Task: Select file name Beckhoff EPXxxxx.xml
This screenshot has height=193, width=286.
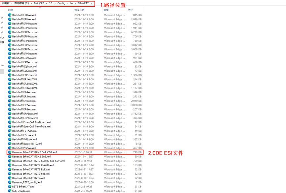Action: tap(25, 62)
